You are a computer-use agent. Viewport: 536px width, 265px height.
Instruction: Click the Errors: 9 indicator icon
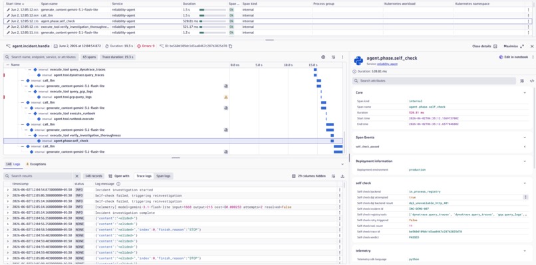tap(139, 46)
